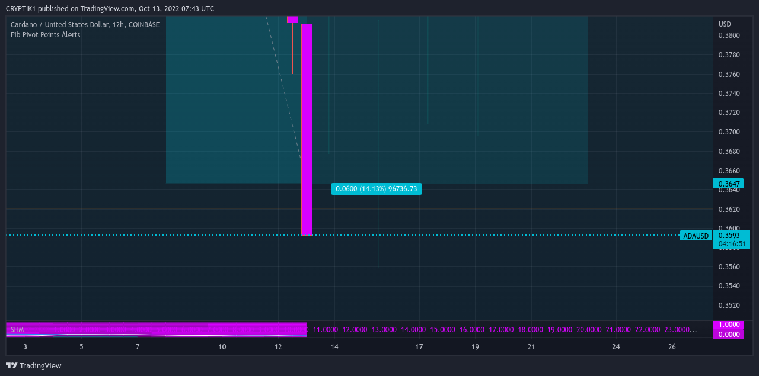
Task: Click the magenta 0.0000 indicator scale label
Action: point(728,335)
